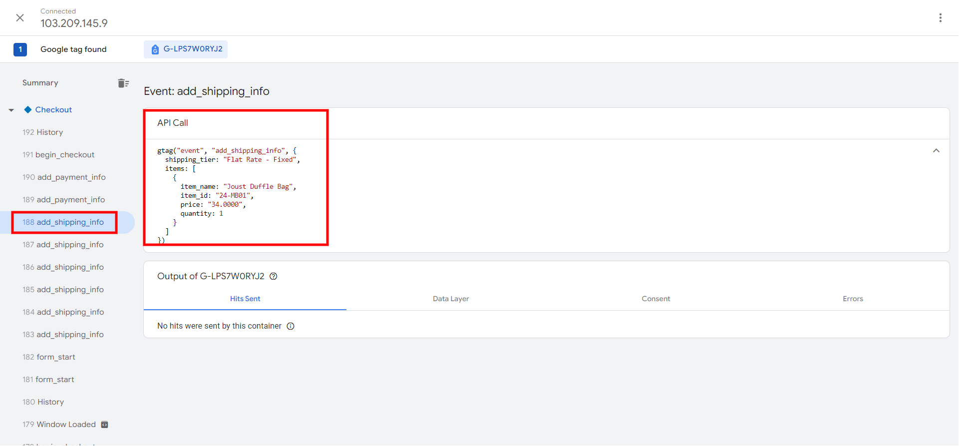This screenshot has width=959, height=446.
Task: Click the icon beside 179 Window Loaded
Action: pos(105,425)
